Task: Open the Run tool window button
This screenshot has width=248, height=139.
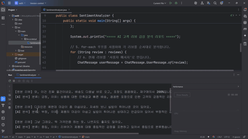Action: tap(3, 99)
